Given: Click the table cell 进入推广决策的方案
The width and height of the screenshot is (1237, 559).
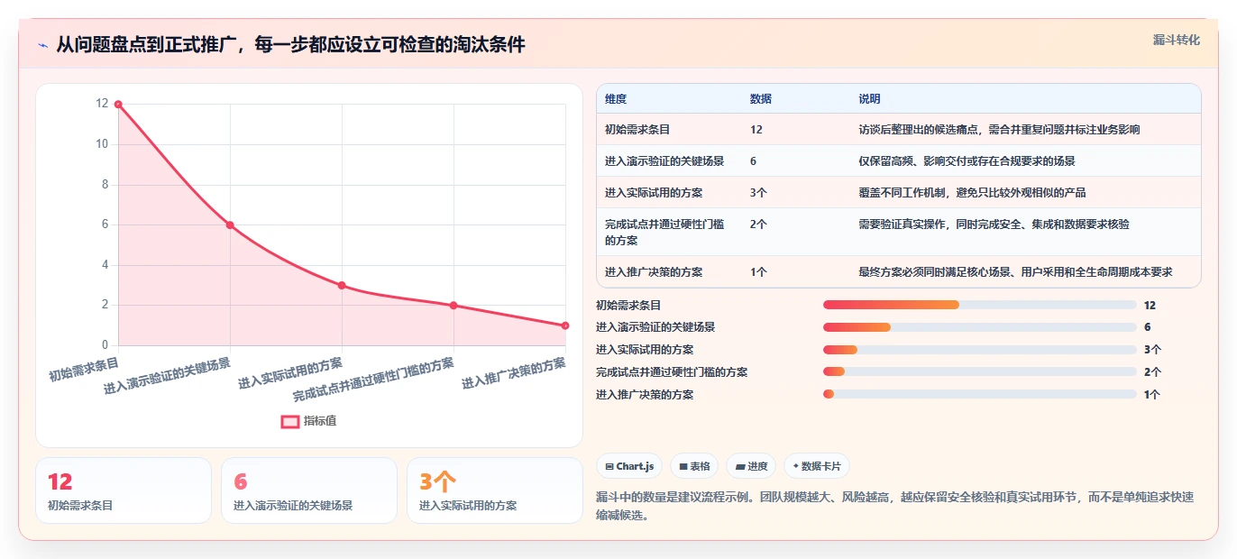Looking at the screenshot, I should (x=654, y=272).
